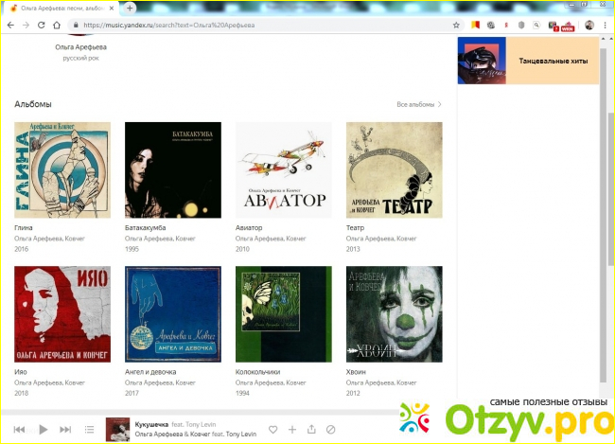Screen dimensions: 615x444
Task: Open the Танцевальные хиты banner
Action: click(x=528, y=61)
